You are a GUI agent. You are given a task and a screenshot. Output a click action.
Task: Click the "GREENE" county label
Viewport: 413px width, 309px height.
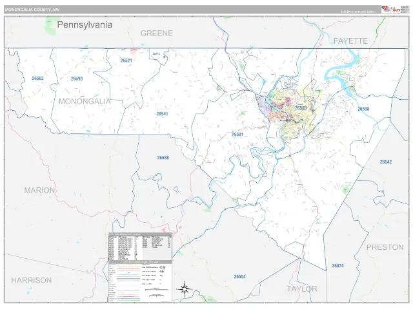pos(157,33)
